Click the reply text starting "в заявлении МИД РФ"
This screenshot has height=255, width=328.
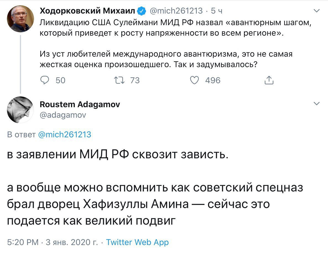118,155
